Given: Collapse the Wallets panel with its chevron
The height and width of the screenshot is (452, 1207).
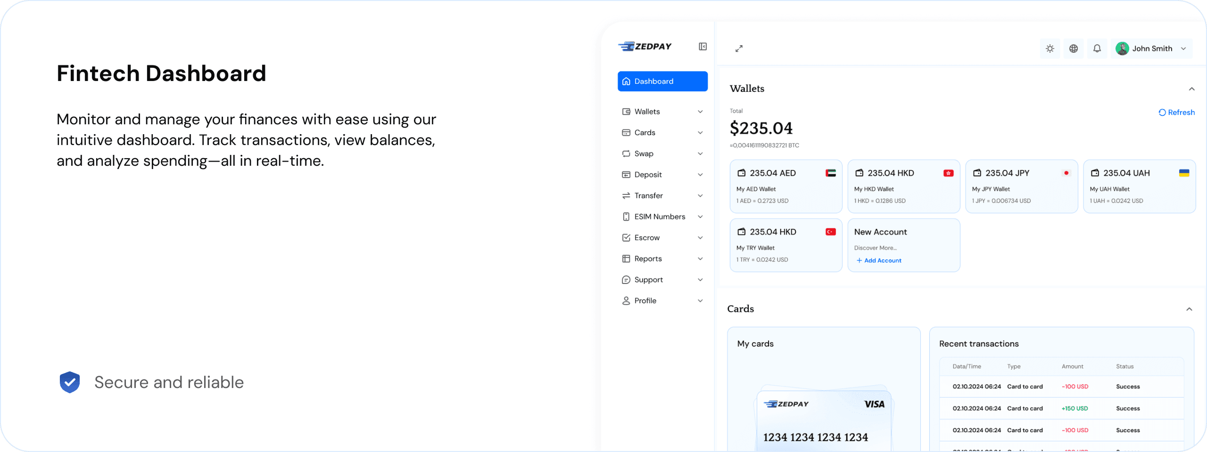Looking at the screenshot, I should pos(1192,89).
